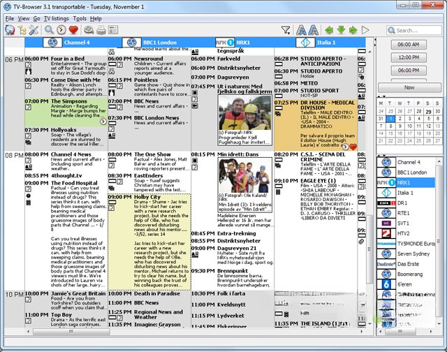Go to previous day with left green arrow
The height and width of the screenshot is (352, 447).
tap(329, 30)
